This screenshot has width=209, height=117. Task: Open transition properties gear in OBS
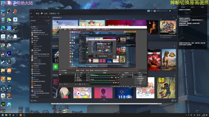[132, 75]
